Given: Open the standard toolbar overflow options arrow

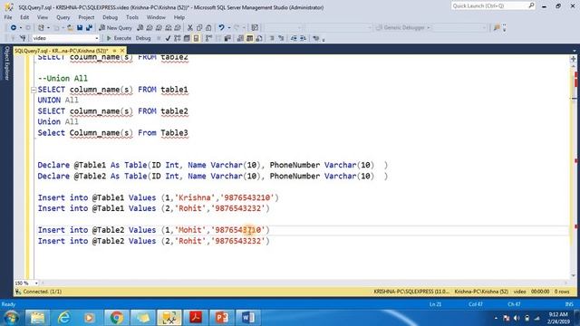Looking at the screenshot, I should point(504,28).
